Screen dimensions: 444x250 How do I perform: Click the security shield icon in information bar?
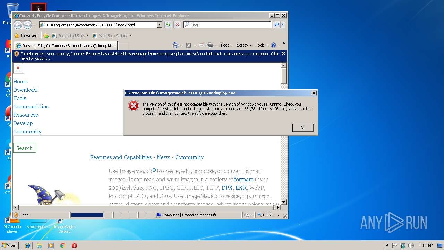pos(17,54)
